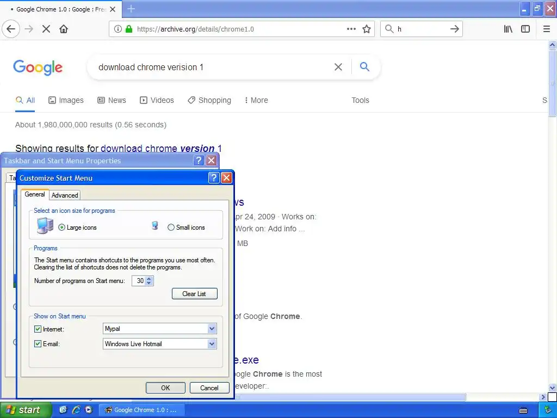Bookmark this page with the star icon

click(x=367, y=29)
